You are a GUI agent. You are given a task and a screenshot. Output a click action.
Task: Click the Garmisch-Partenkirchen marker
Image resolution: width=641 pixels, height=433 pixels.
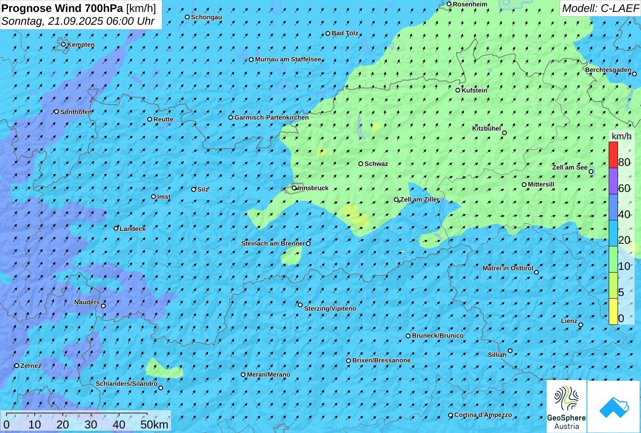point(230,117)
